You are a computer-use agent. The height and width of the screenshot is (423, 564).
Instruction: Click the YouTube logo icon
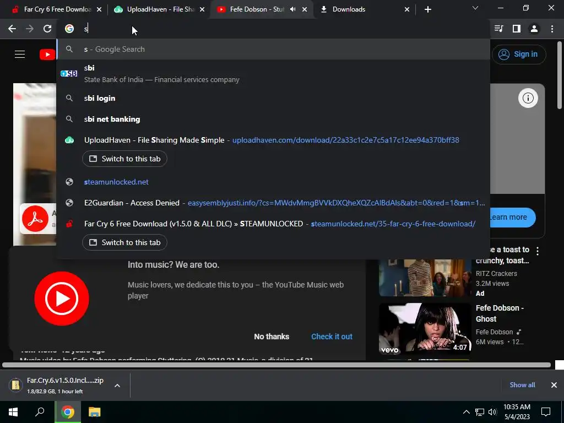coord(47,55)
